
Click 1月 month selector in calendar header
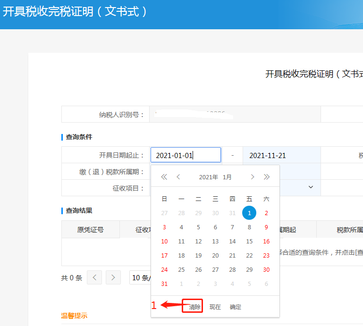click(x=228, y=177)
